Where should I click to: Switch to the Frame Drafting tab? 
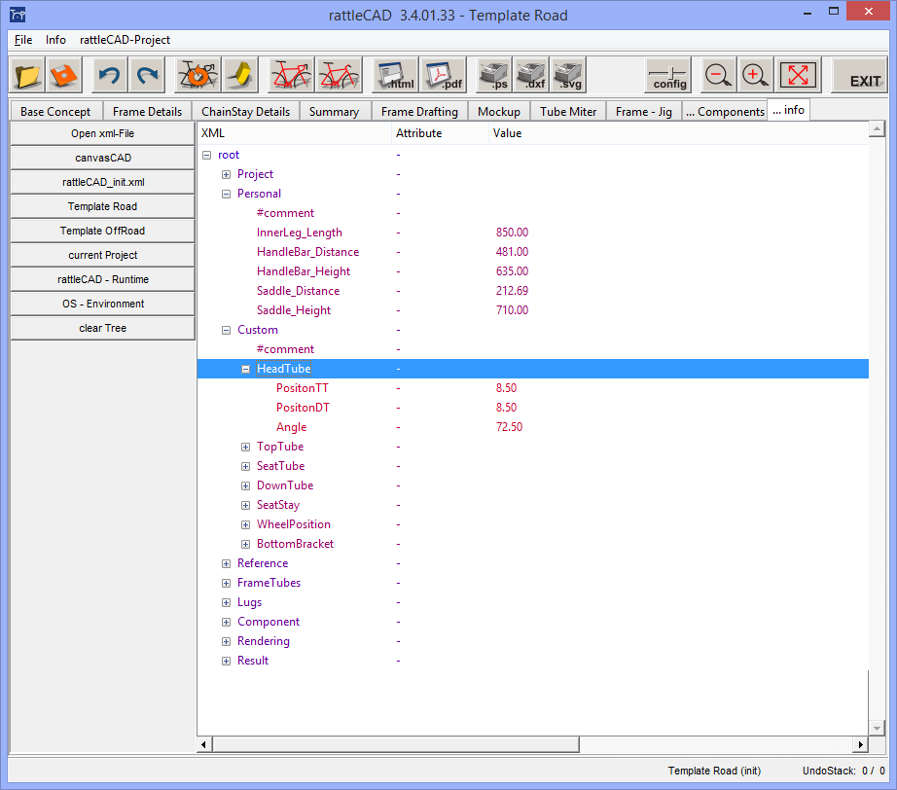click(x=419, y=112)
